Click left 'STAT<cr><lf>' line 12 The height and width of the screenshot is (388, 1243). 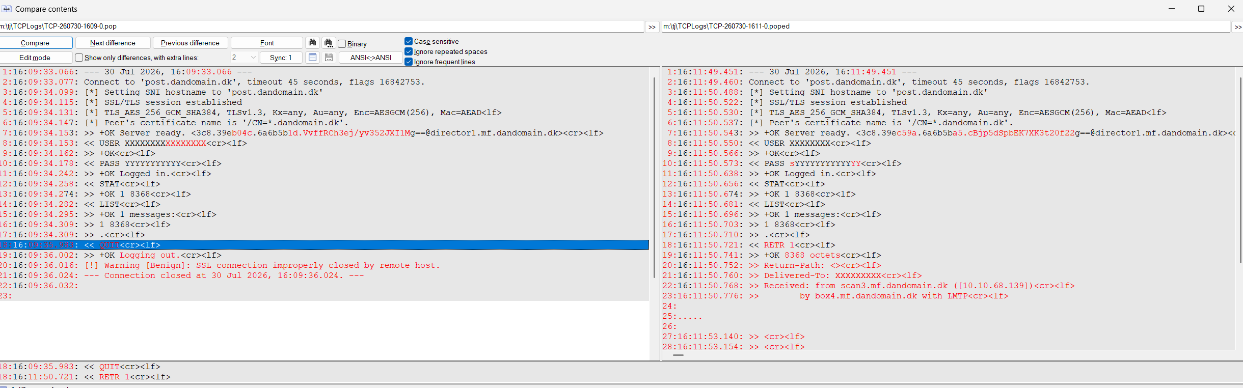[x=325, y=184]
